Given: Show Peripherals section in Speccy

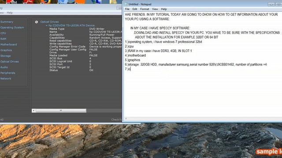Looking at the screenshot, I should click(x=7, y=73).
